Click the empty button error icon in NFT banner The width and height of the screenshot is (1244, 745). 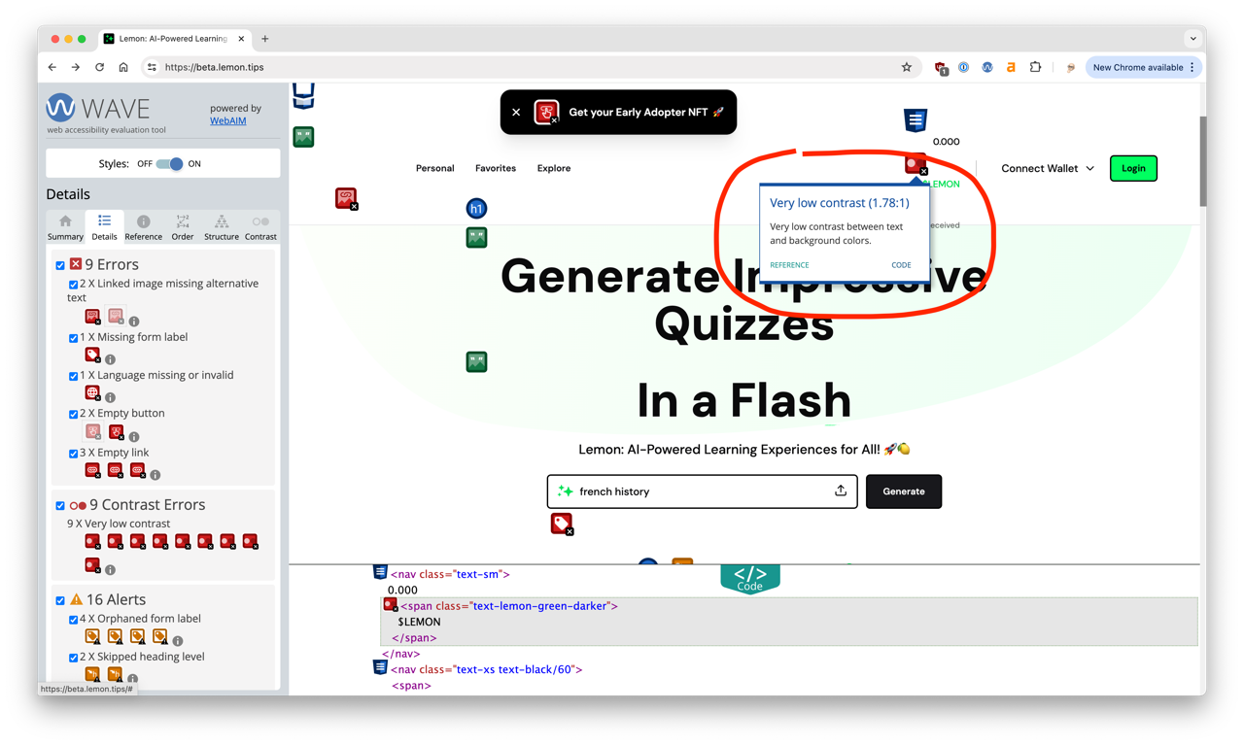[x=547, y=113]
